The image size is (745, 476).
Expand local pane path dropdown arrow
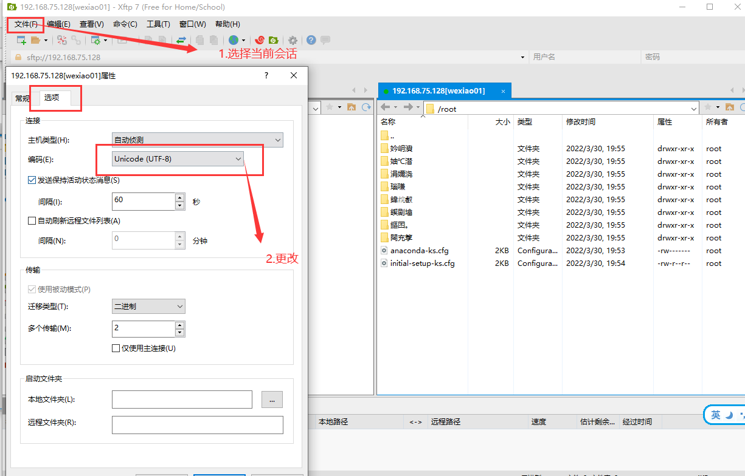tap(315, 107)
